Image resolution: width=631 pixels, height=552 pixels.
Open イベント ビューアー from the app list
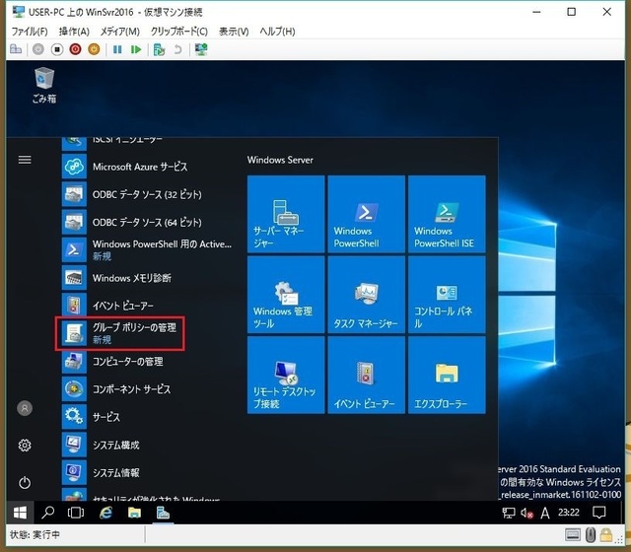tap(122, 306)
